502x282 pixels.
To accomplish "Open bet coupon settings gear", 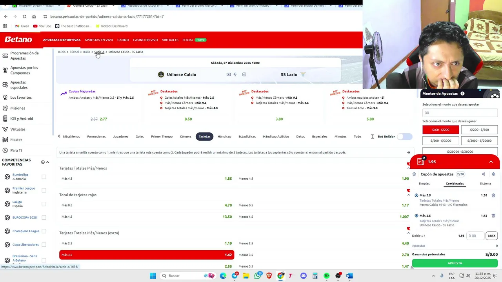I will (493, 174).
